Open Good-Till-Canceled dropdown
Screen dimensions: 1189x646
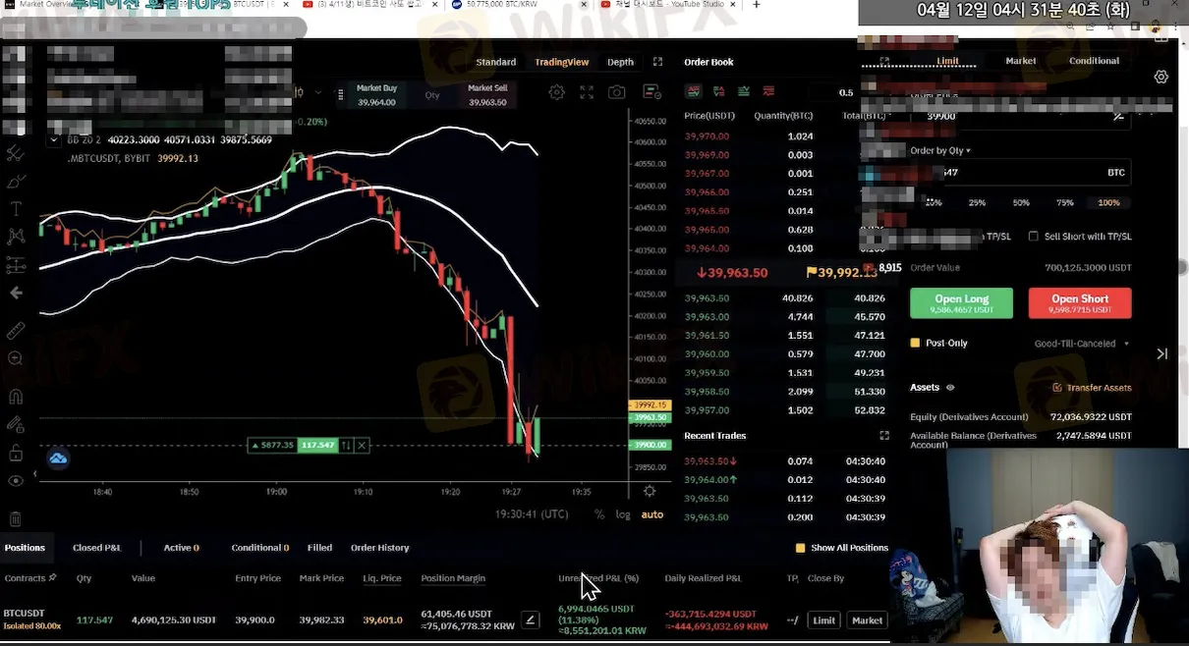1081,344
